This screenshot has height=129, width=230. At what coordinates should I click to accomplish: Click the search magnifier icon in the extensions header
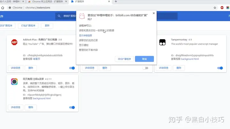coord(59,16)
